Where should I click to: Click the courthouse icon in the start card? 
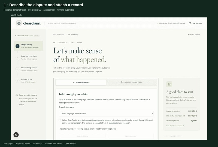pos(169,84)
